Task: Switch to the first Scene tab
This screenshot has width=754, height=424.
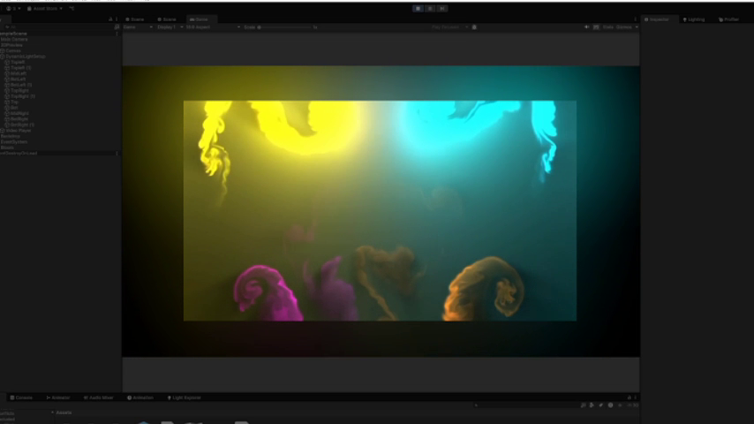Action: [x=135, y=19]
